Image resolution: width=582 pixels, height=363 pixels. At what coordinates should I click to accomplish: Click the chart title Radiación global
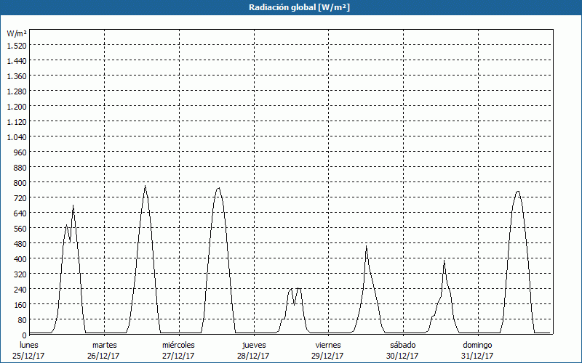tap(290, 7)
